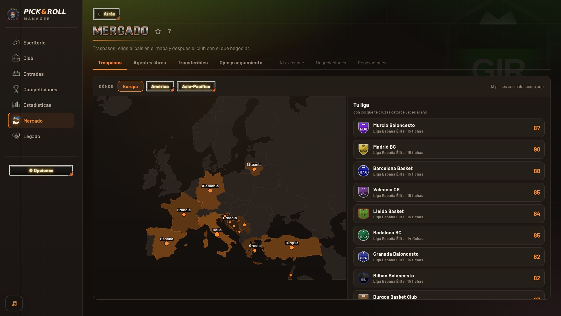561x316 pixels.
Task: Select Alemania marker on the map
Action: click(210, 191)
